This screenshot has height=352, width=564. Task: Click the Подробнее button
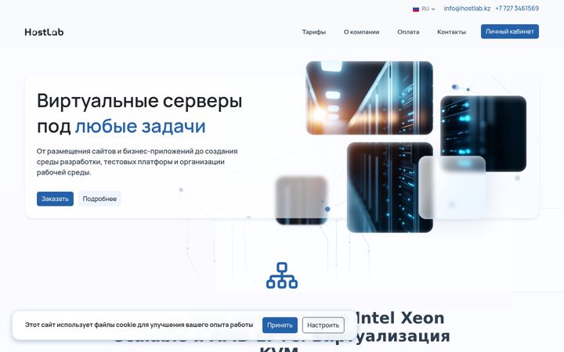coord(99,199)
